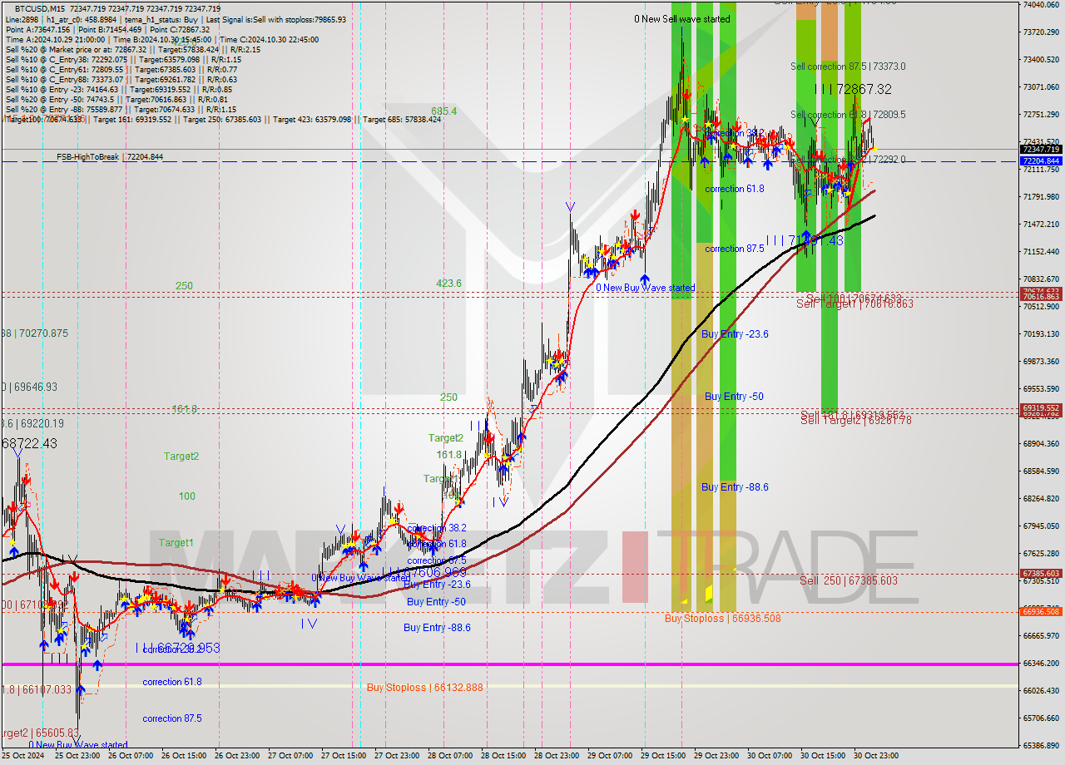The width and height of the screenshot is (1065, 765).
Task: Click the 'Sell Target1 | 70616.863' label
Action: click(854, 304)
